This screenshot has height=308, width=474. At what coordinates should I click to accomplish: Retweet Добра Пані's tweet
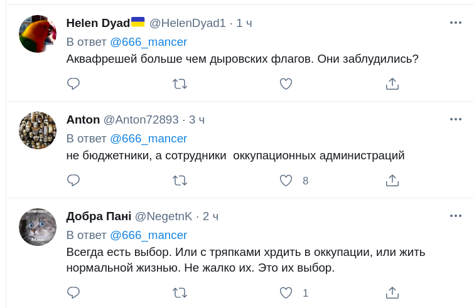(x=180, y=293)
